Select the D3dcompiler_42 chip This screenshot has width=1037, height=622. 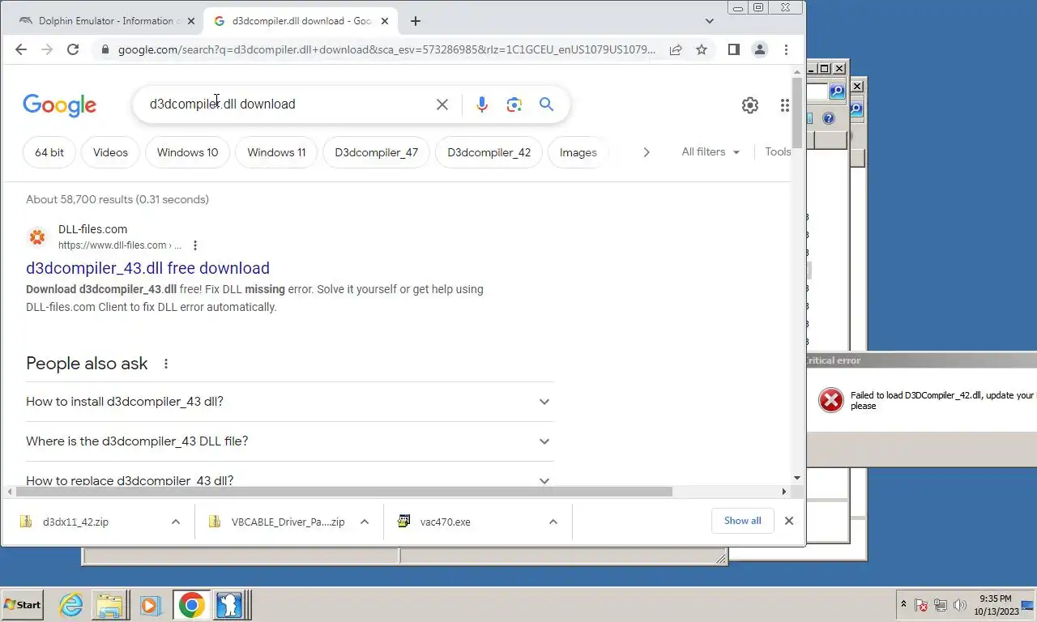point(489,152)
